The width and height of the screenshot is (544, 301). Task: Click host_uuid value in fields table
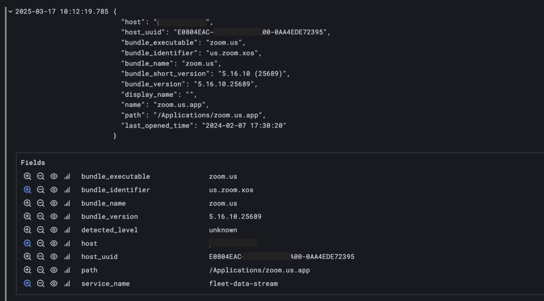(x=282, y=257)
